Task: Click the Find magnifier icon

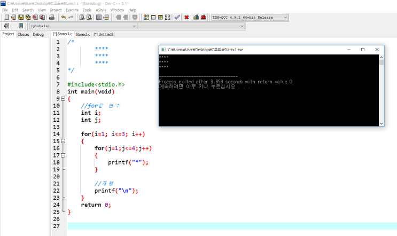Action: point(82,17)
